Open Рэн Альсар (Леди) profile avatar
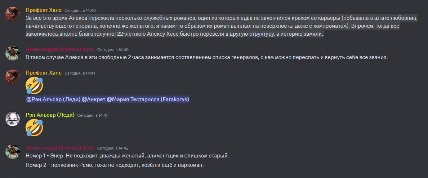428x178 pixels. pos(13,119)
